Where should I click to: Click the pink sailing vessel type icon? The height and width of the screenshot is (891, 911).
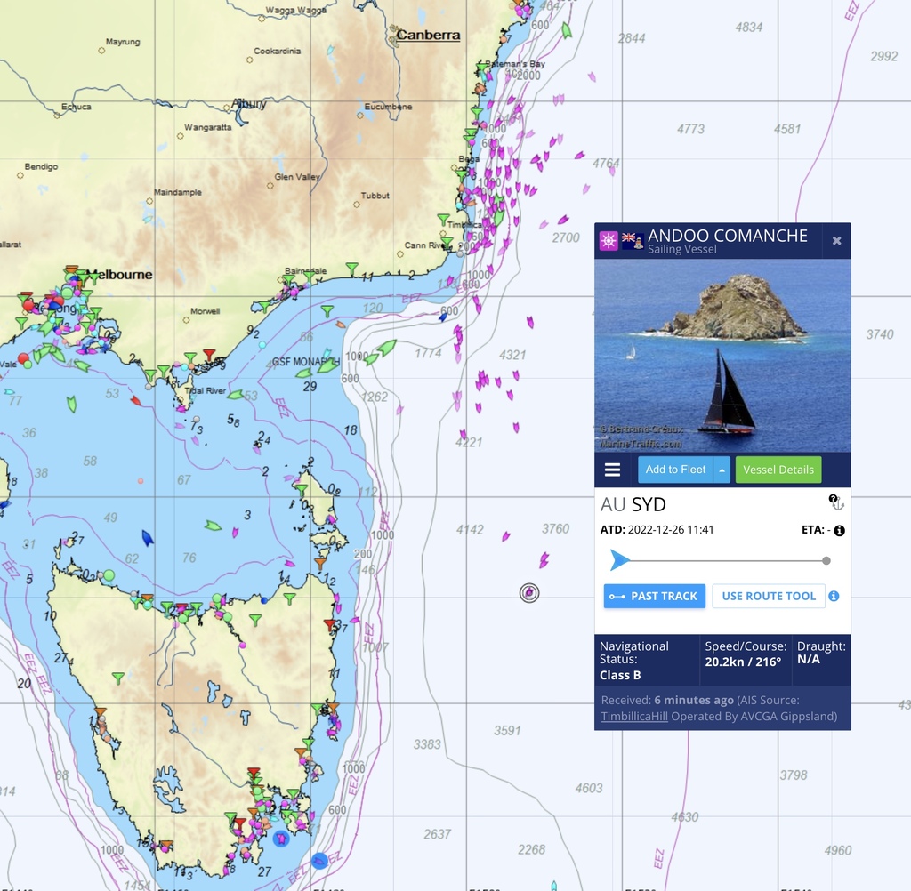click(x=609, y=240)
